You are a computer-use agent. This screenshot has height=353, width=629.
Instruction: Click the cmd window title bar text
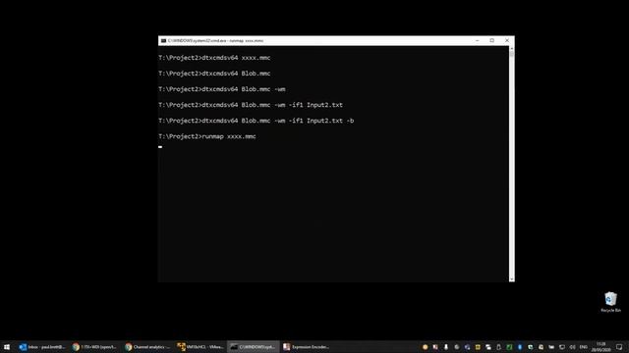click(216, 41)
